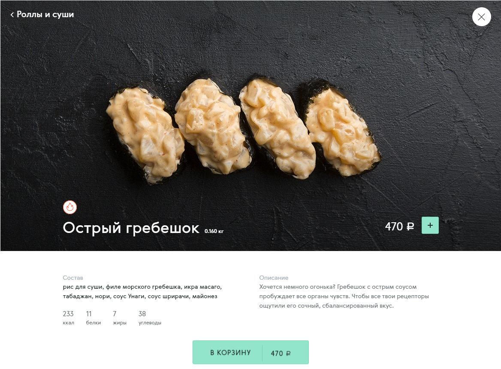The image size is (501, 369).
Task: Click the spicy flame icon above the title
Action: click(70, 207)
